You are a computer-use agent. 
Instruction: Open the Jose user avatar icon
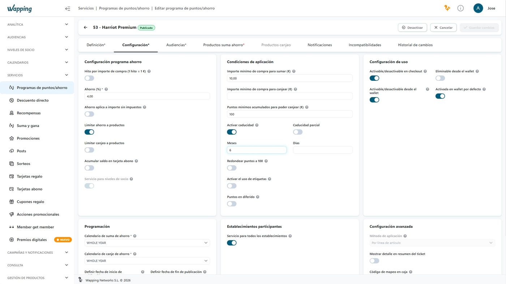point(478,8)
